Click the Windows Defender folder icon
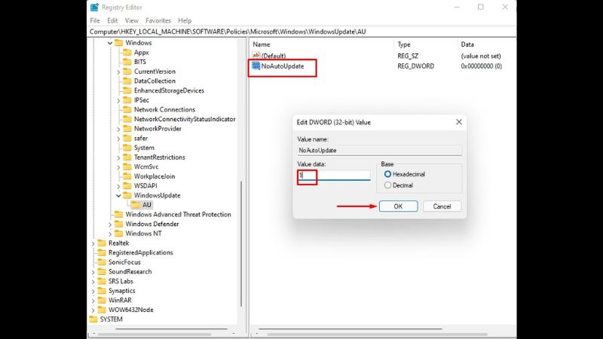This screenshot has height=339, width=603. coord(119,224)
